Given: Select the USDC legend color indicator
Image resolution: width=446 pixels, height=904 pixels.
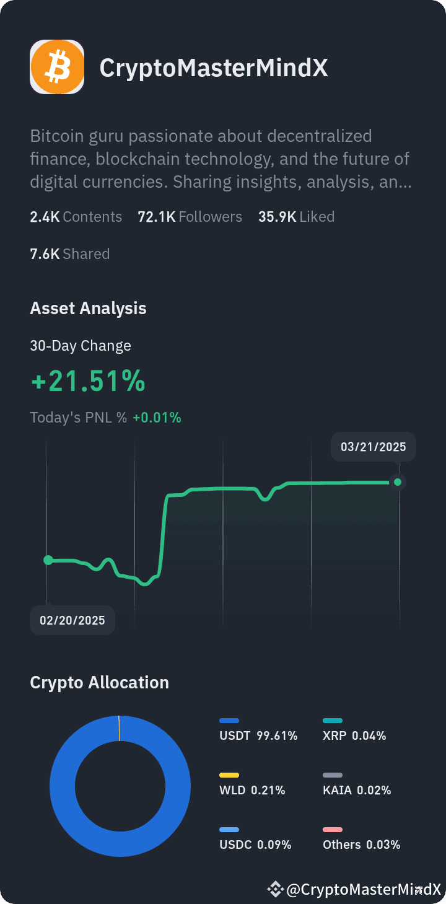Looking at the screenshot, I should pos(229,830).
